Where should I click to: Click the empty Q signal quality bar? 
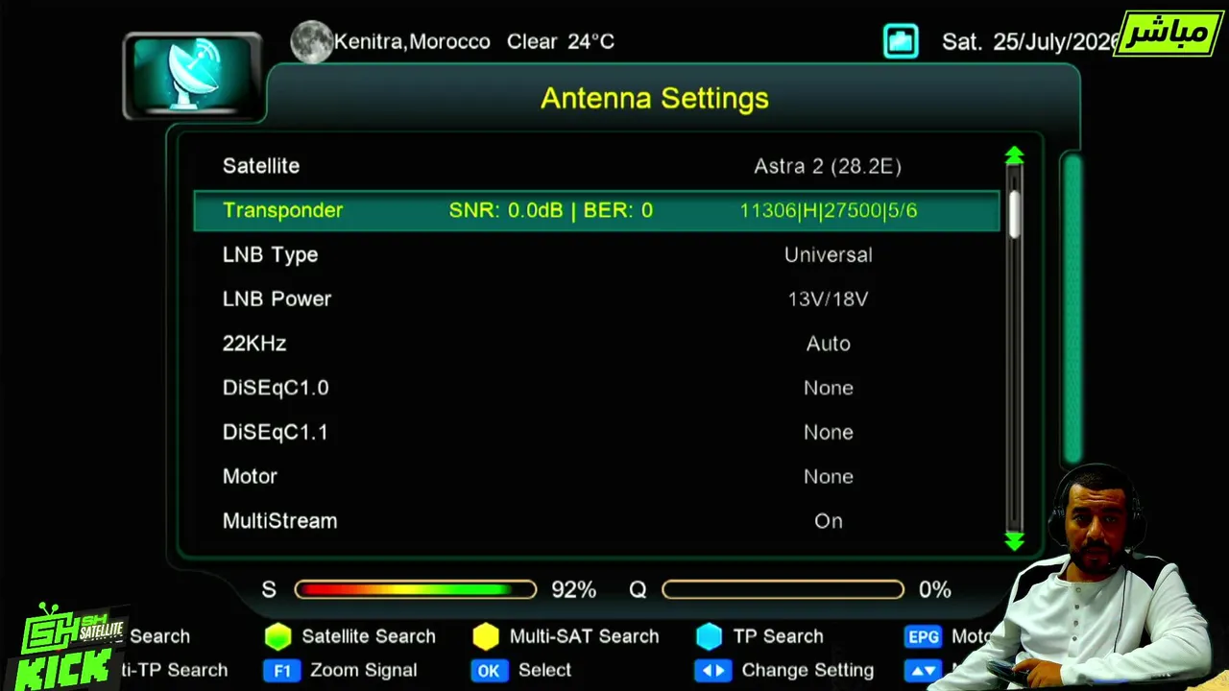783,589
